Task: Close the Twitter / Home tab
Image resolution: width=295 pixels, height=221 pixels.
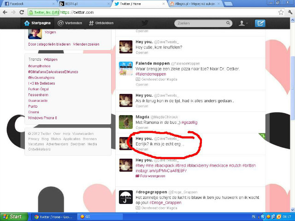Action: [164, 4]
